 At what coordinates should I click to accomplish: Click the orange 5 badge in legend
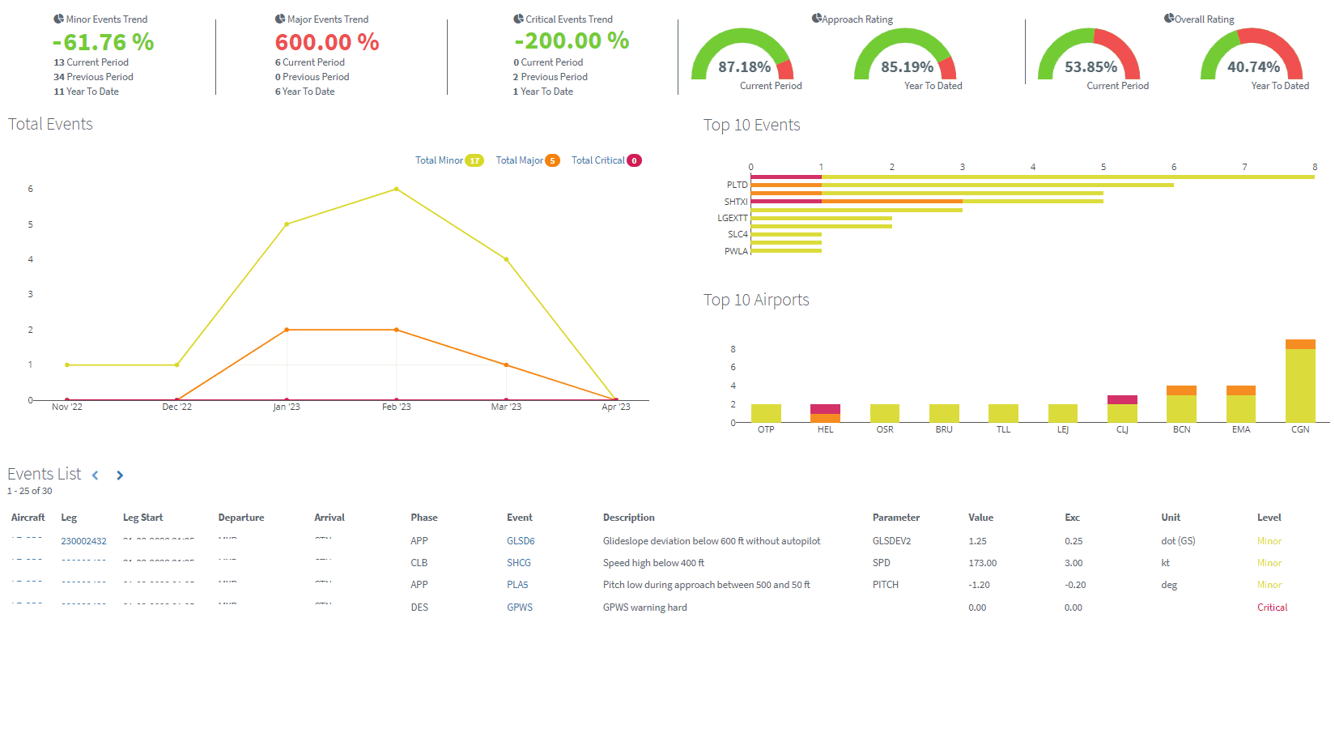553,160
